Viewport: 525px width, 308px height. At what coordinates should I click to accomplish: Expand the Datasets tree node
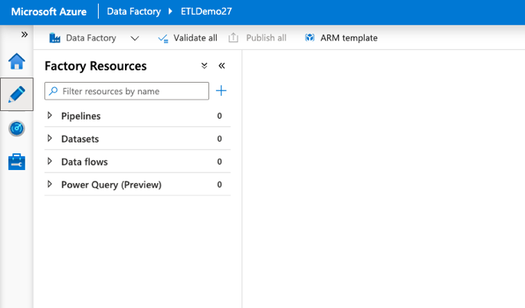click(51, 139)
